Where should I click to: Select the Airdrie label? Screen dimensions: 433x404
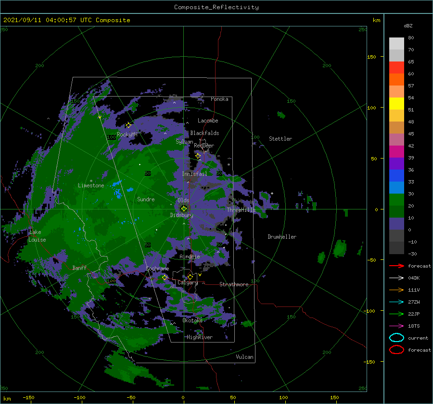190,257
